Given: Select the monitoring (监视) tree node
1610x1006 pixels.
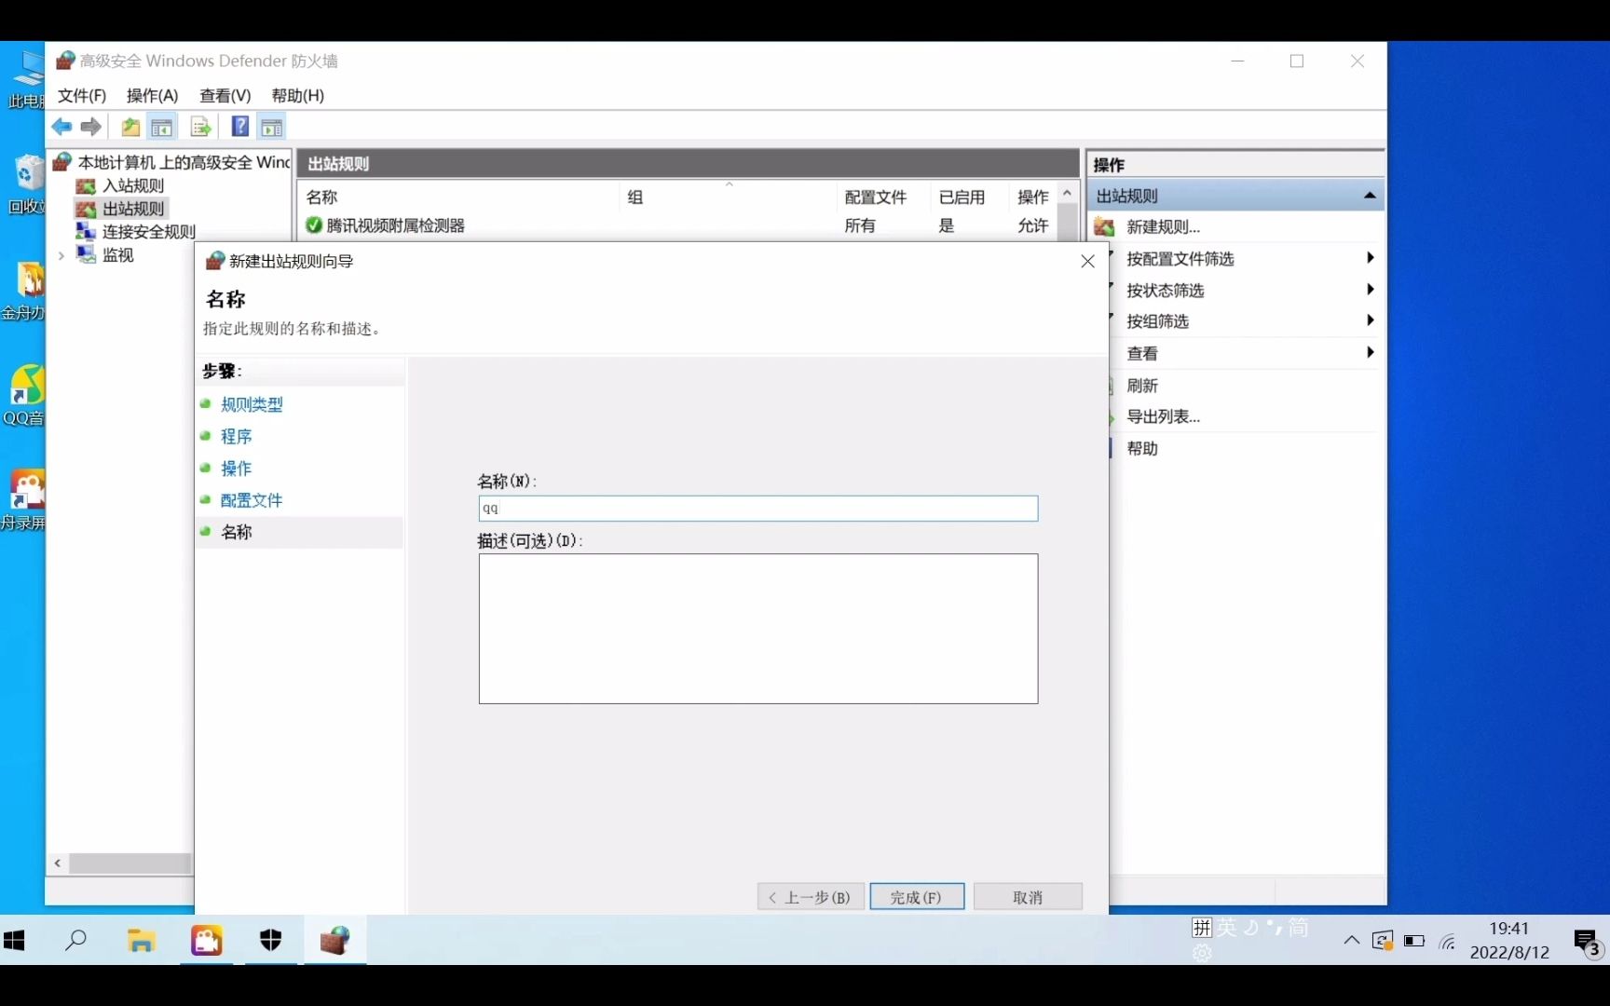Looking at the screenshot, I should point(118,255).
